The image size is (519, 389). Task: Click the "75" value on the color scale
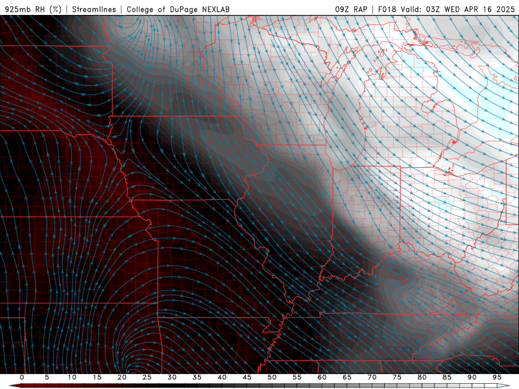coord(396,377)
